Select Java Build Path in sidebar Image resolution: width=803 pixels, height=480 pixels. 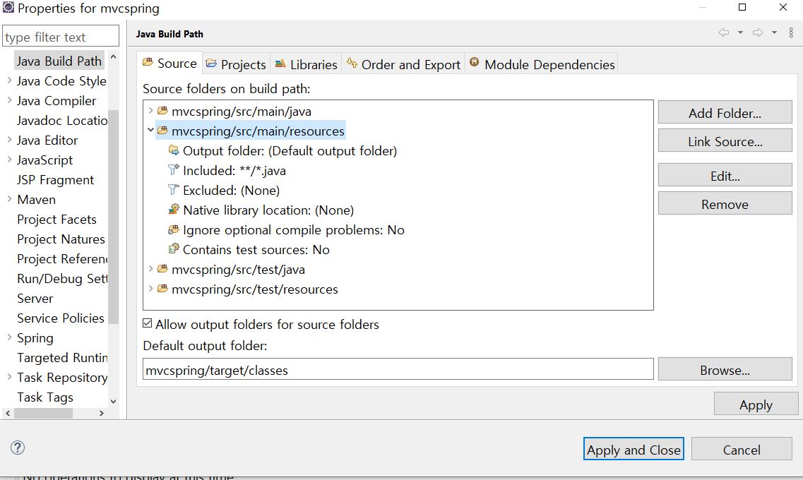[59, 61]
